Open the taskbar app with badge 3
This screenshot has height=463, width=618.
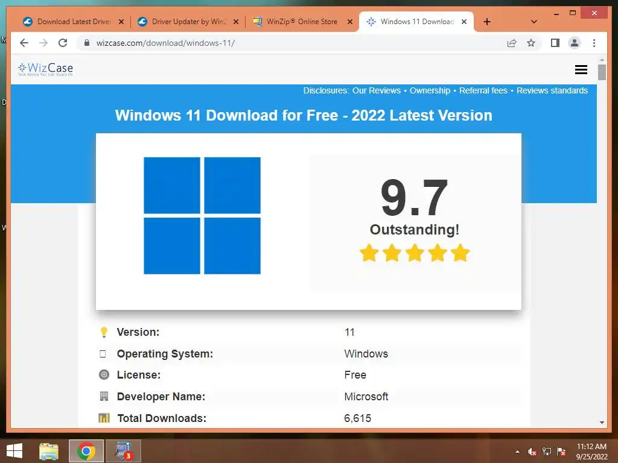123,451
